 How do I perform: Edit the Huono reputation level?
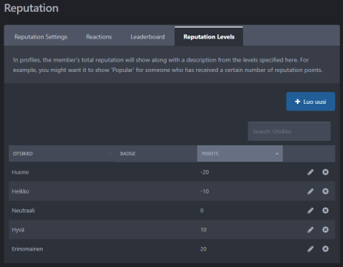[310, 172]
